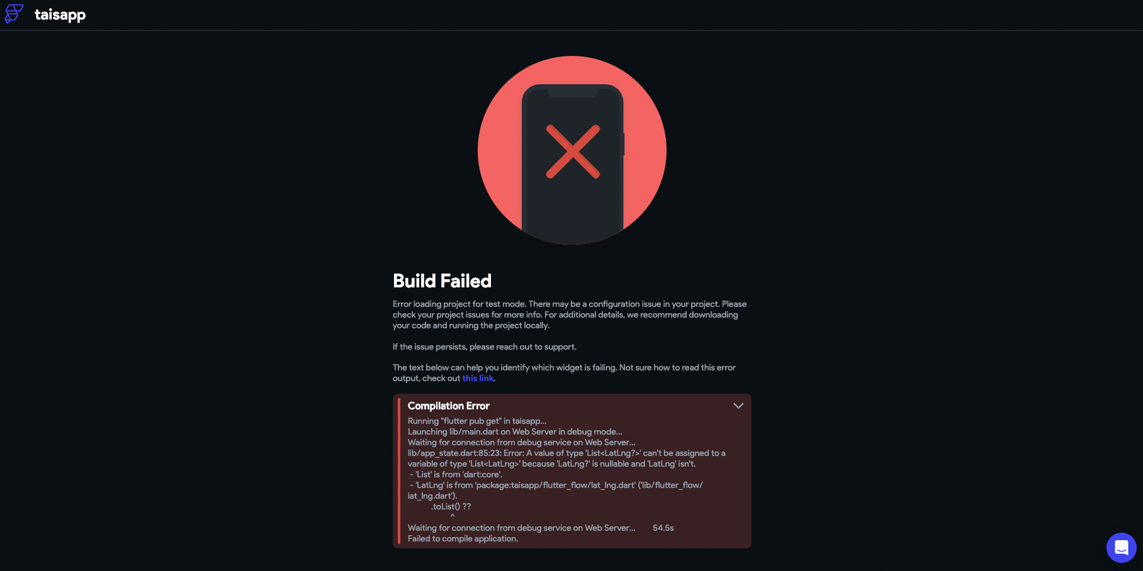Click the Failed to compile application message
The image size is (1143, 571).
(461, 538)
